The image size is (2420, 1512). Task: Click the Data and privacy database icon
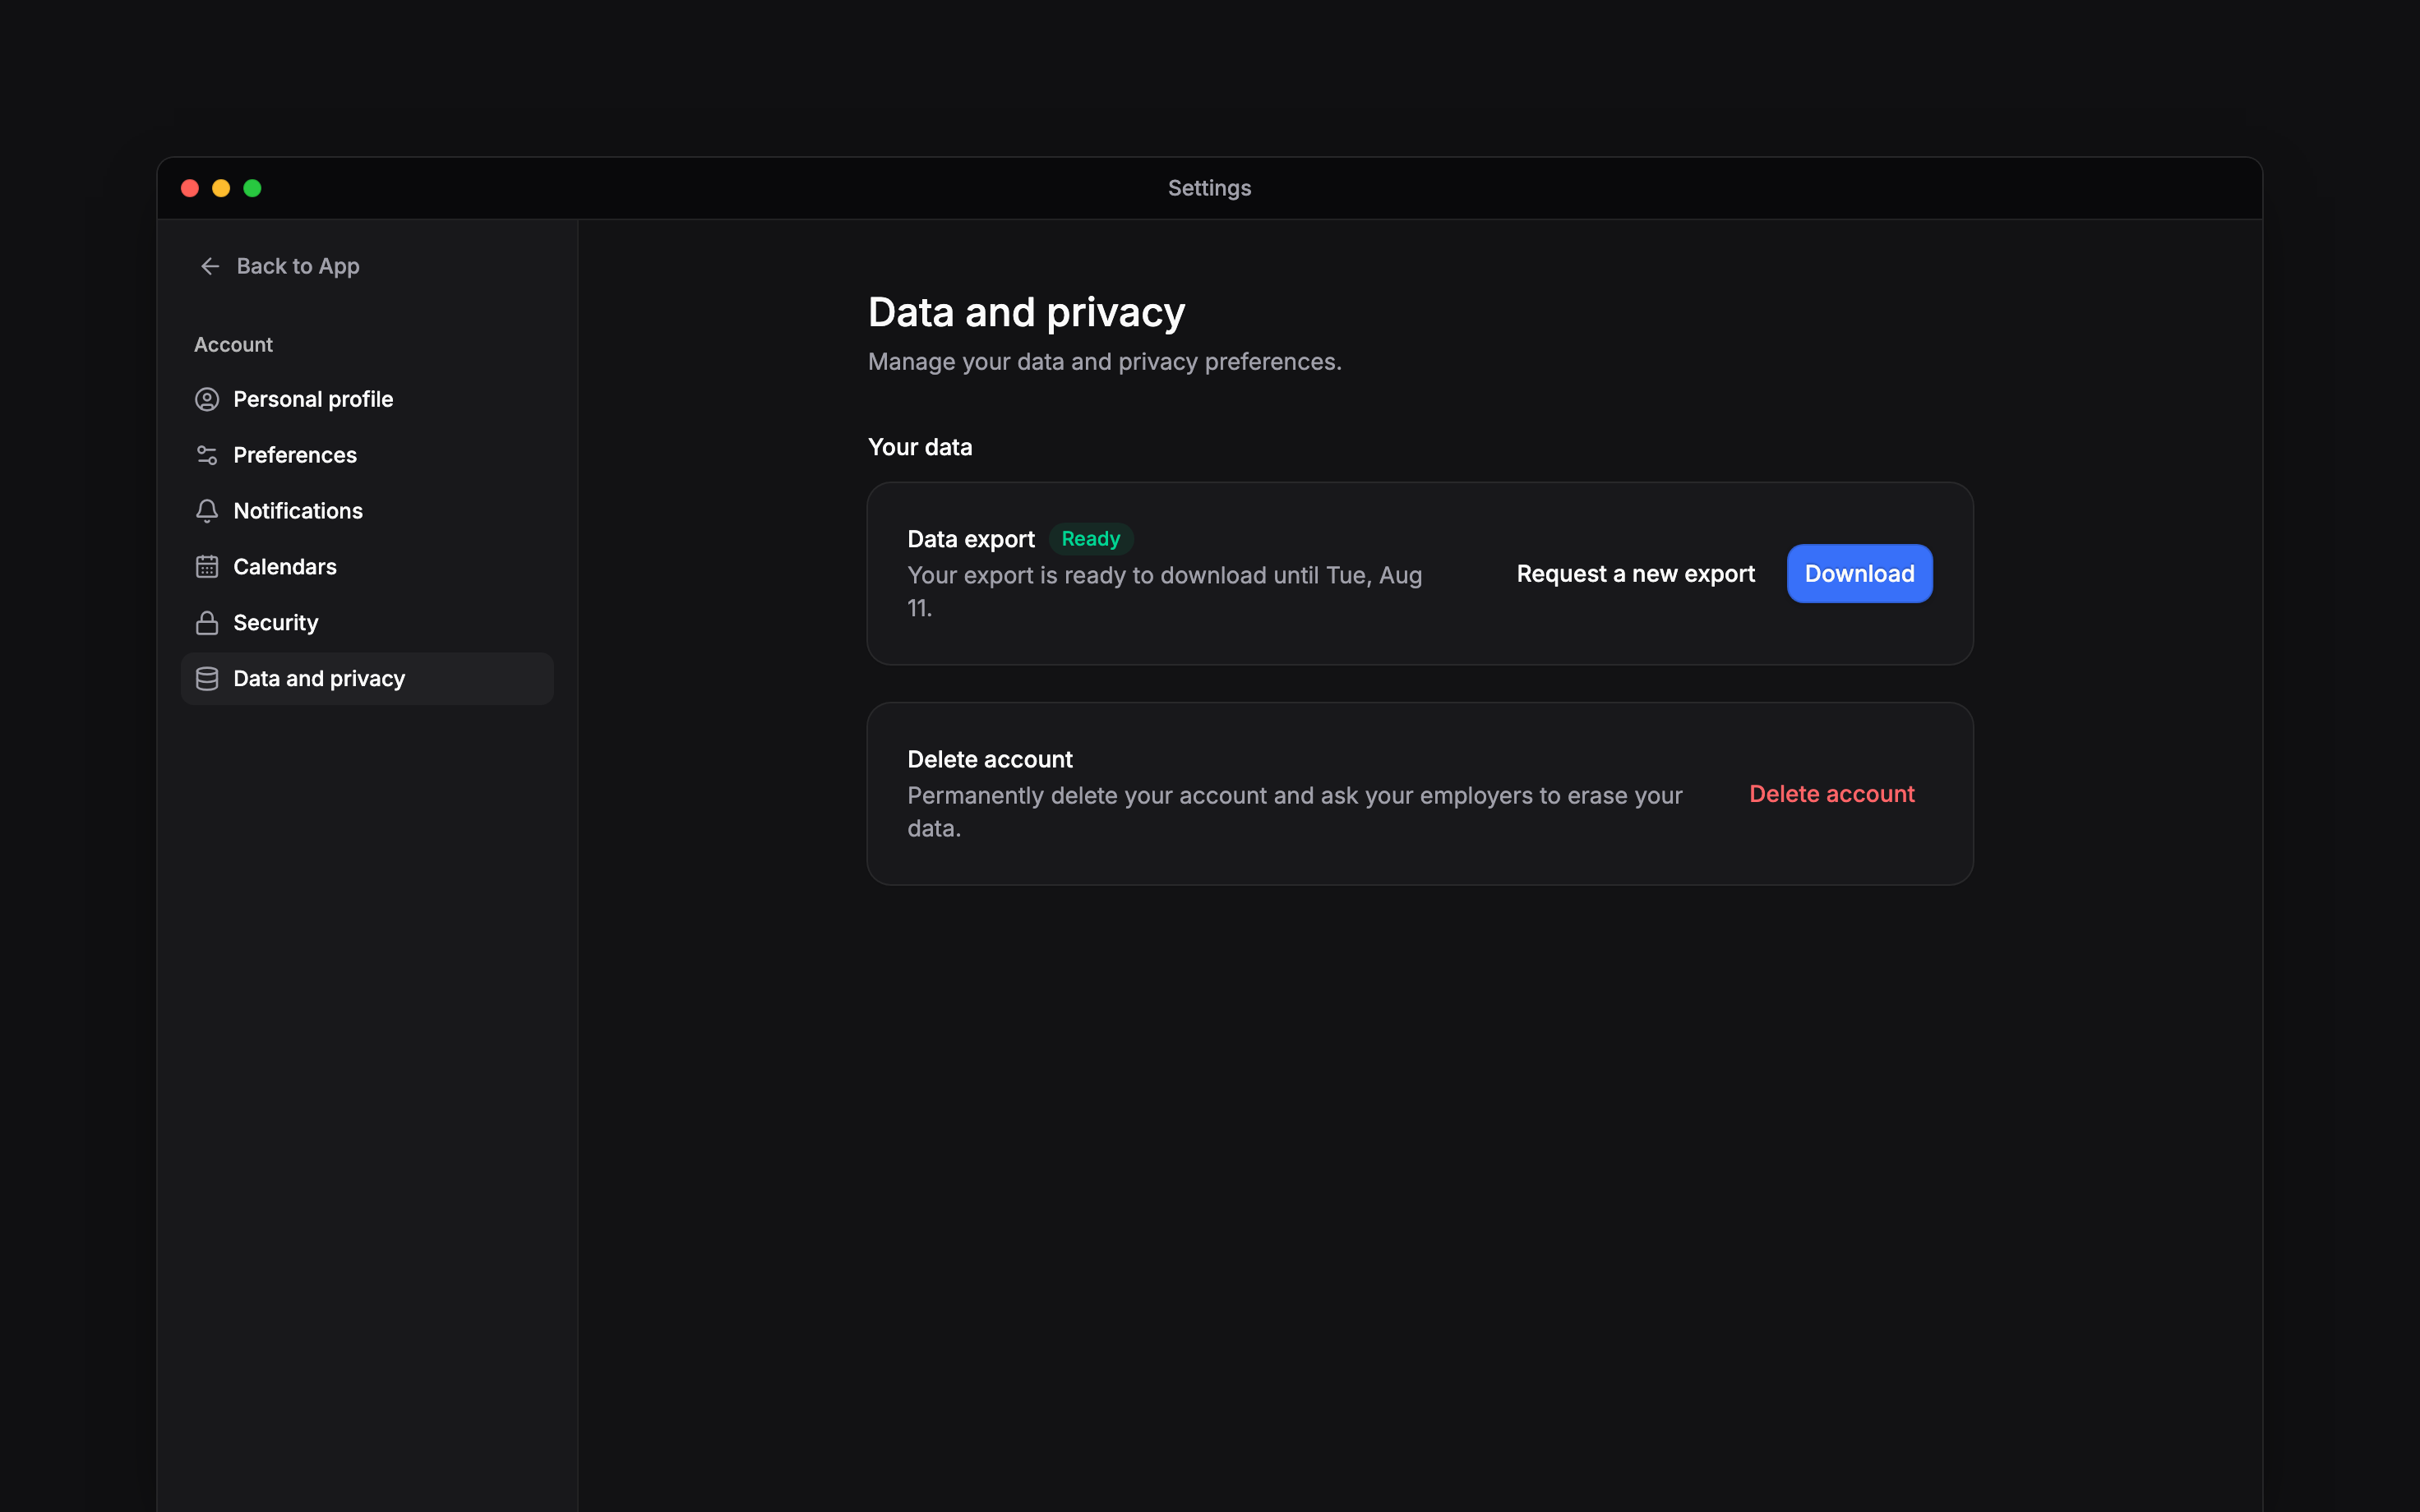pos(207,679)
